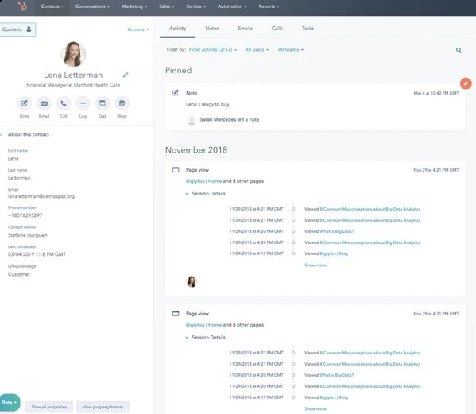The height and width of the screenshot is (414, 476).
Task: Schedule a meeting with the Meet icon
Action: 122,103
